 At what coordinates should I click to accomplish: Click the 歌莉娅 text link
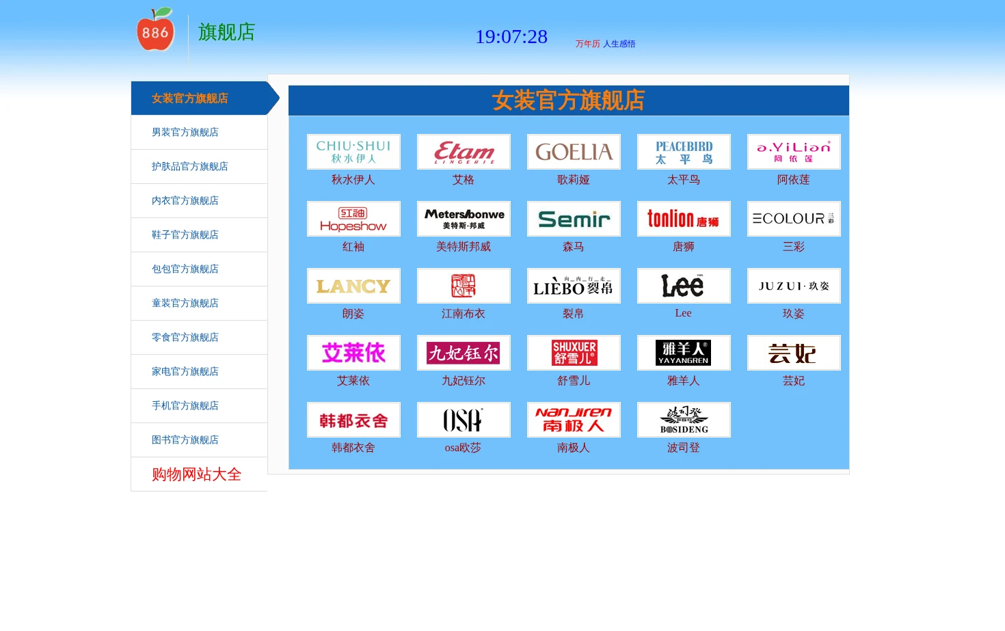574,180
